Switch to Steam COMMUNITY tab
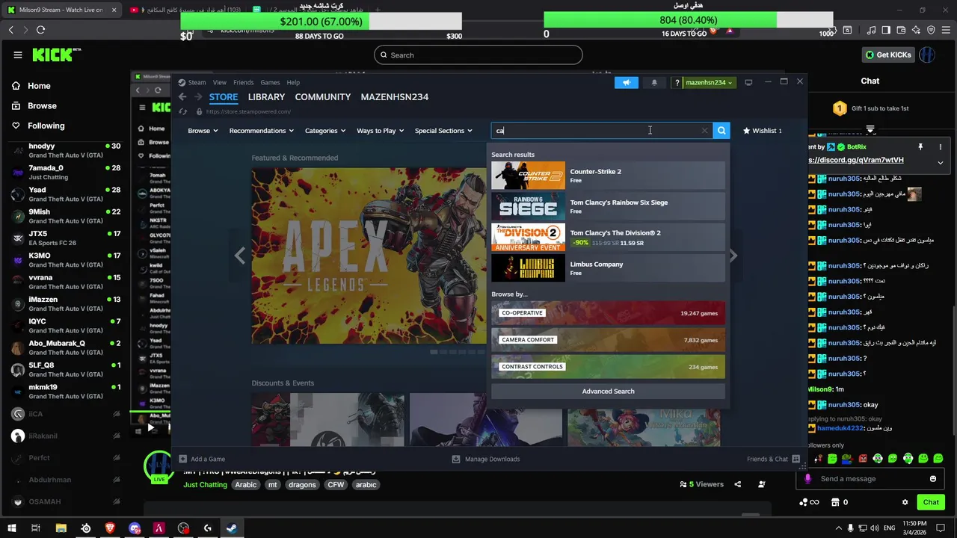 [322, 97]
